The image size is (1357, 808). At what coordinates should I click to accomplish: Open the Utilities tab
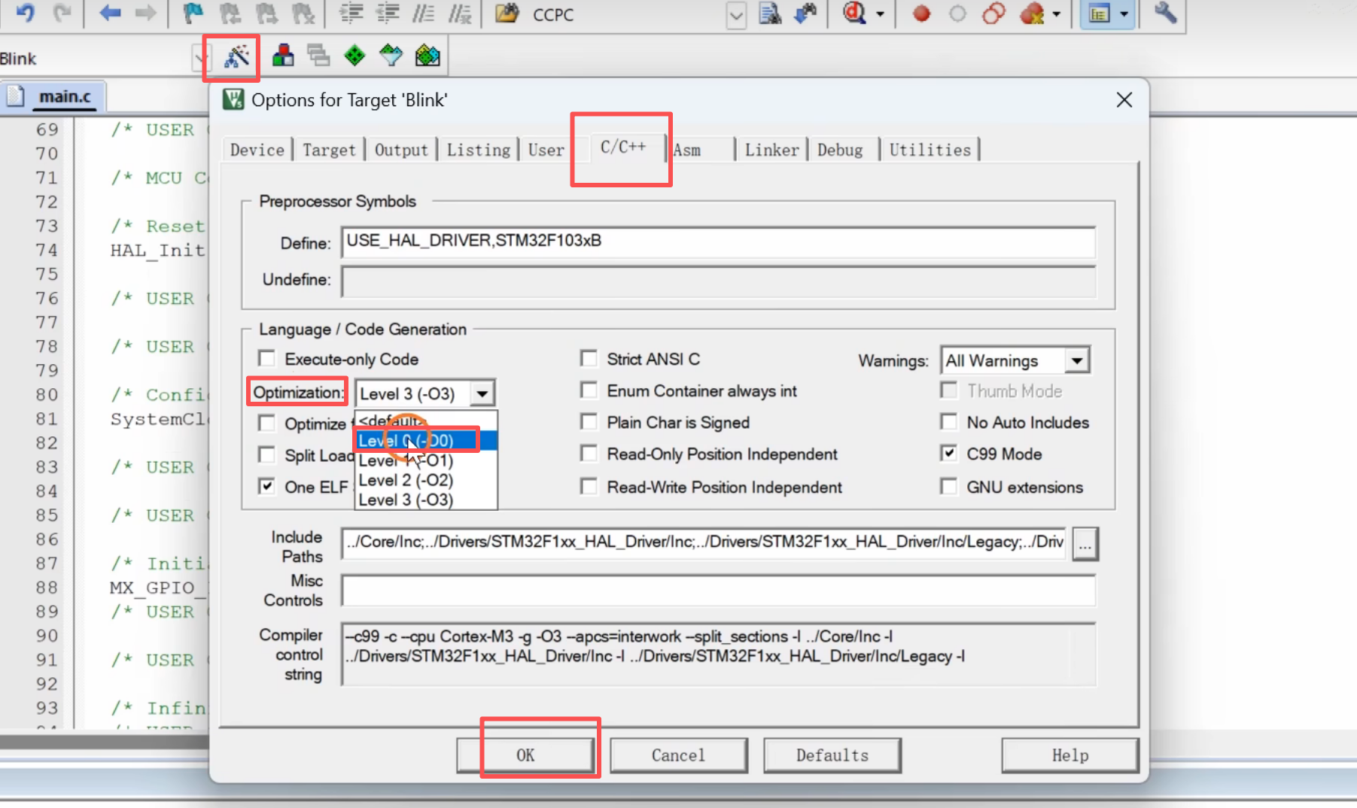(930, 150)
